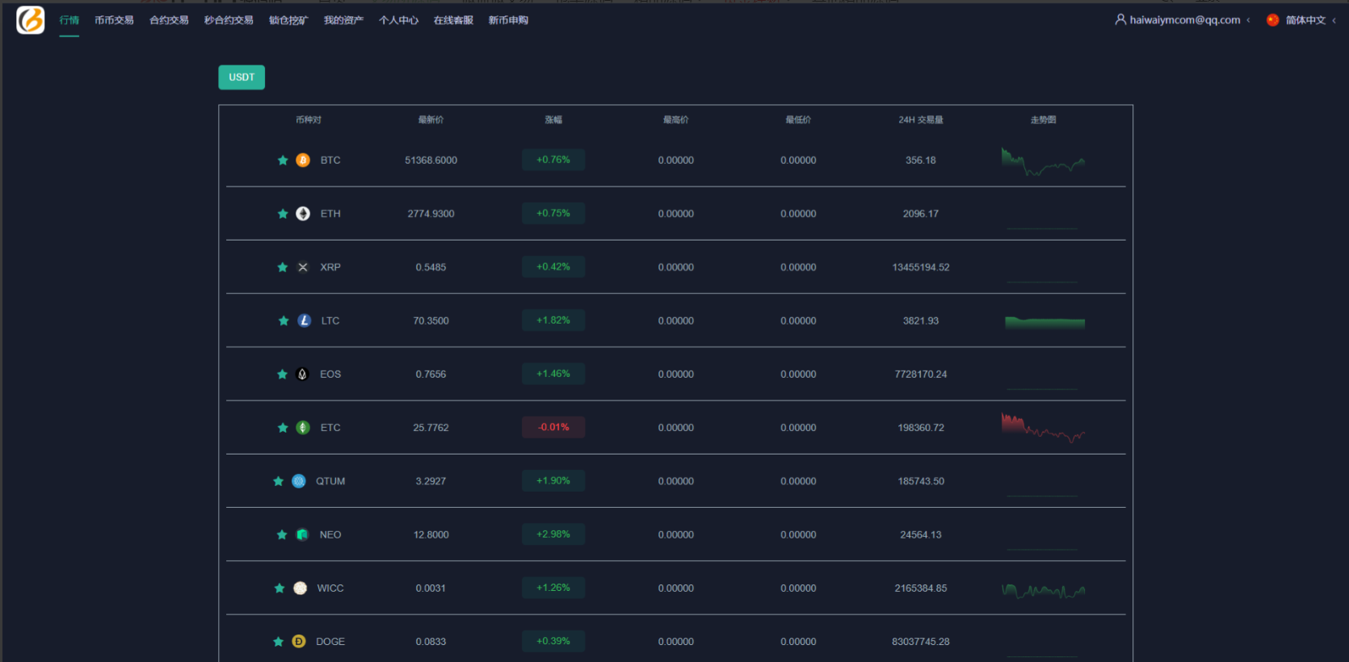Click the QTUM price 3.2927
The image size is (1349, 662).
[x=431, y=481]
